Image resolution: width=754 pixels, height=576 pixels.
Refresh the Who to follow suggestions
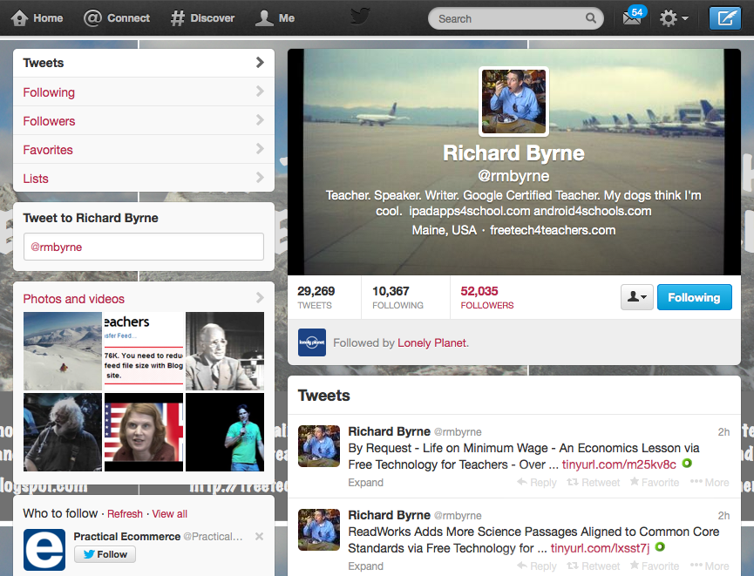125,514
